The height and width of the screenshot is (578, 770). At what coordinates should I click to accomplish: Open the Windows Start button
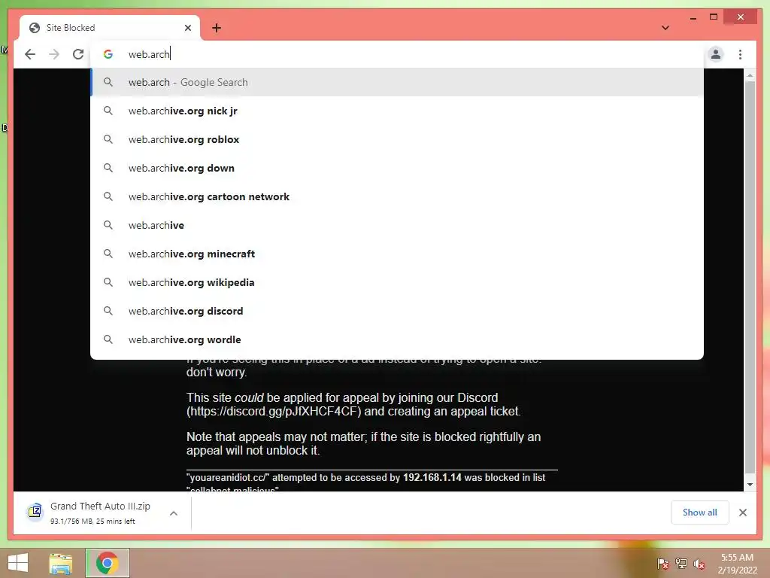point(18,563)
